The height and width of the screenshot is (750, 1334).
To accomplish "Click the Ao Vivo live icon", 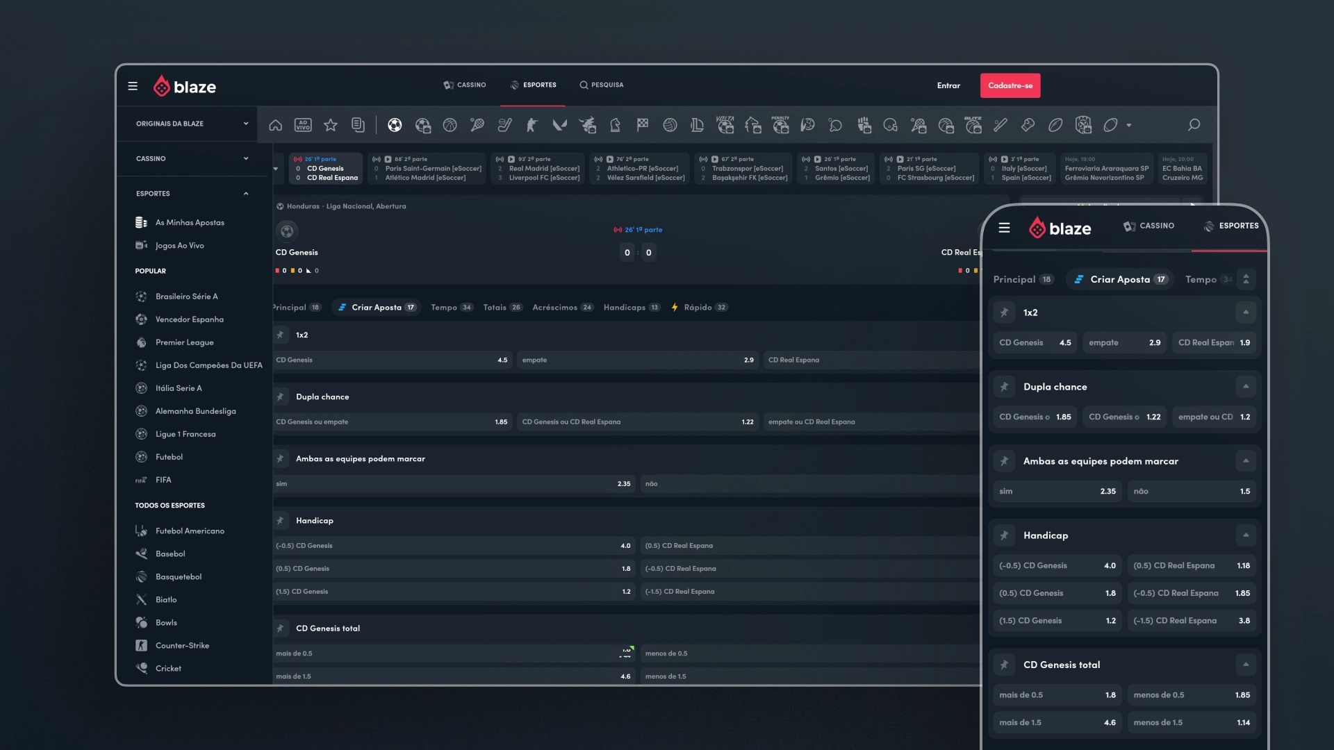I will point(303,125).
